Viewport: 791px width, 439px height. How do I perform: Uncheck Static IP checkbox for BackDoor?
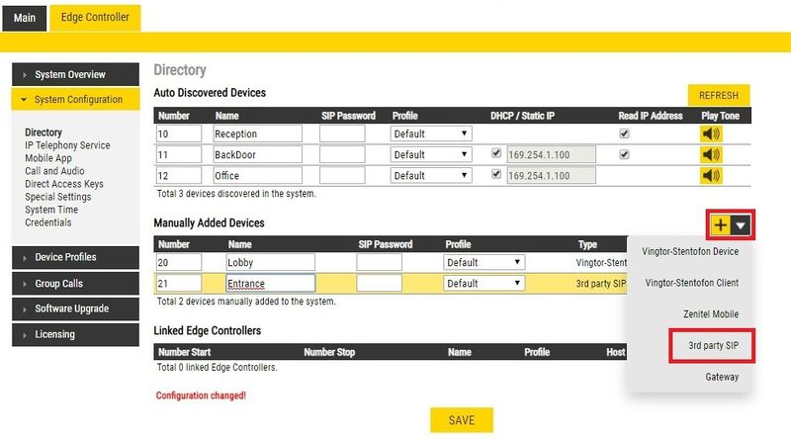pos(496,153)
